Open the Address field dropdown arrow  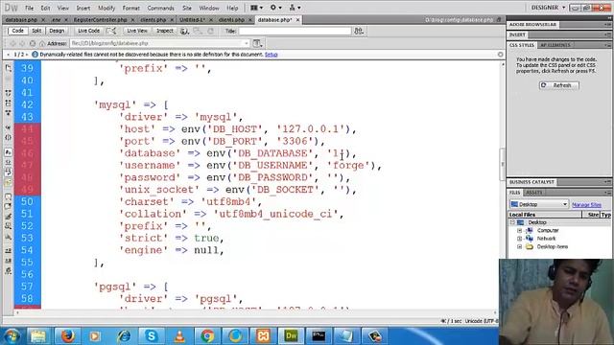[x=247, y=43]
